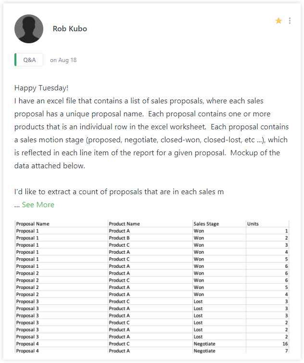Open the three-dot post options menu
This screenshot has height=363, width=304.
(x=290, y=21)
